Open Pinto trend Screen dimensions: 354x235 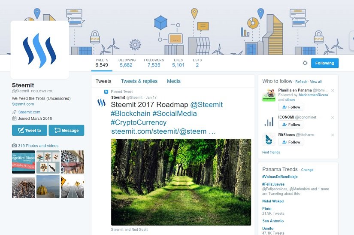(x=266, y=208)
